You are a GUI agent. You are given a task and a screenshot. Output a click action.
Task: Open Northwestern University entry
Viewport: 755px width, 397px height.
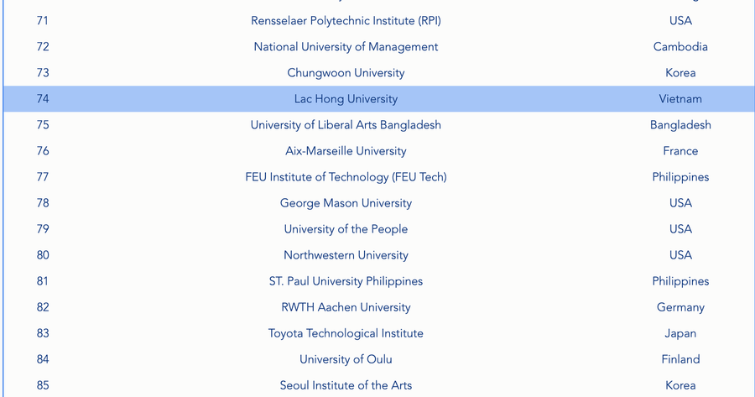pos(346,255)
